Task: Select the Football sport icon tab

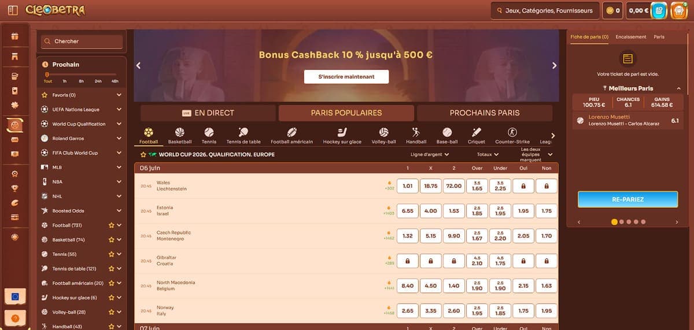Action: point(149,136)
